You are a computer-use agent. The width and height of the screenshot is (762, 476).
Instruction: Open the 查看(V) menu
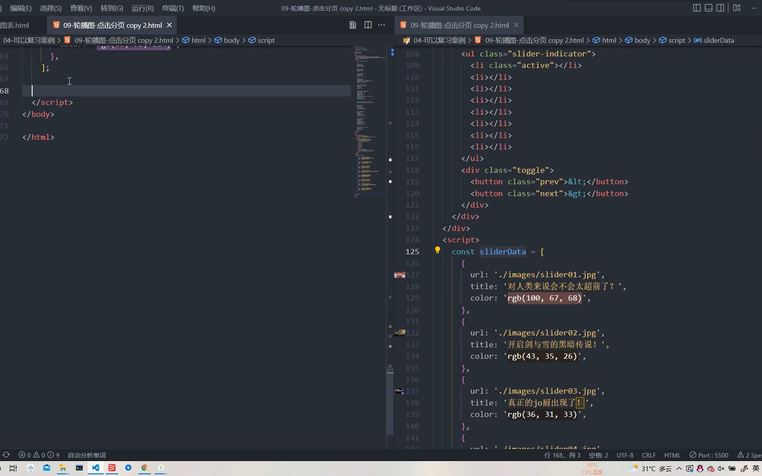coord(81,8)
